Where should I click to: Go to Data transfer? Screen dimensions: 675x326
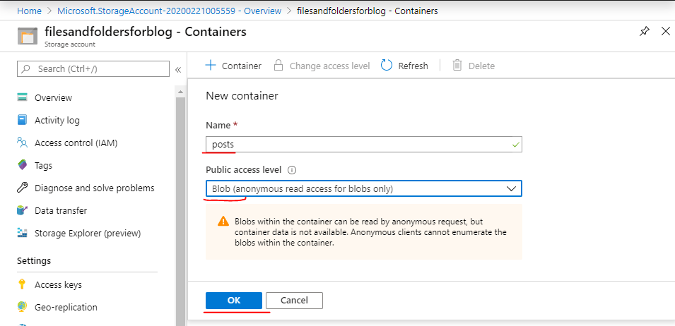[61, 210]
